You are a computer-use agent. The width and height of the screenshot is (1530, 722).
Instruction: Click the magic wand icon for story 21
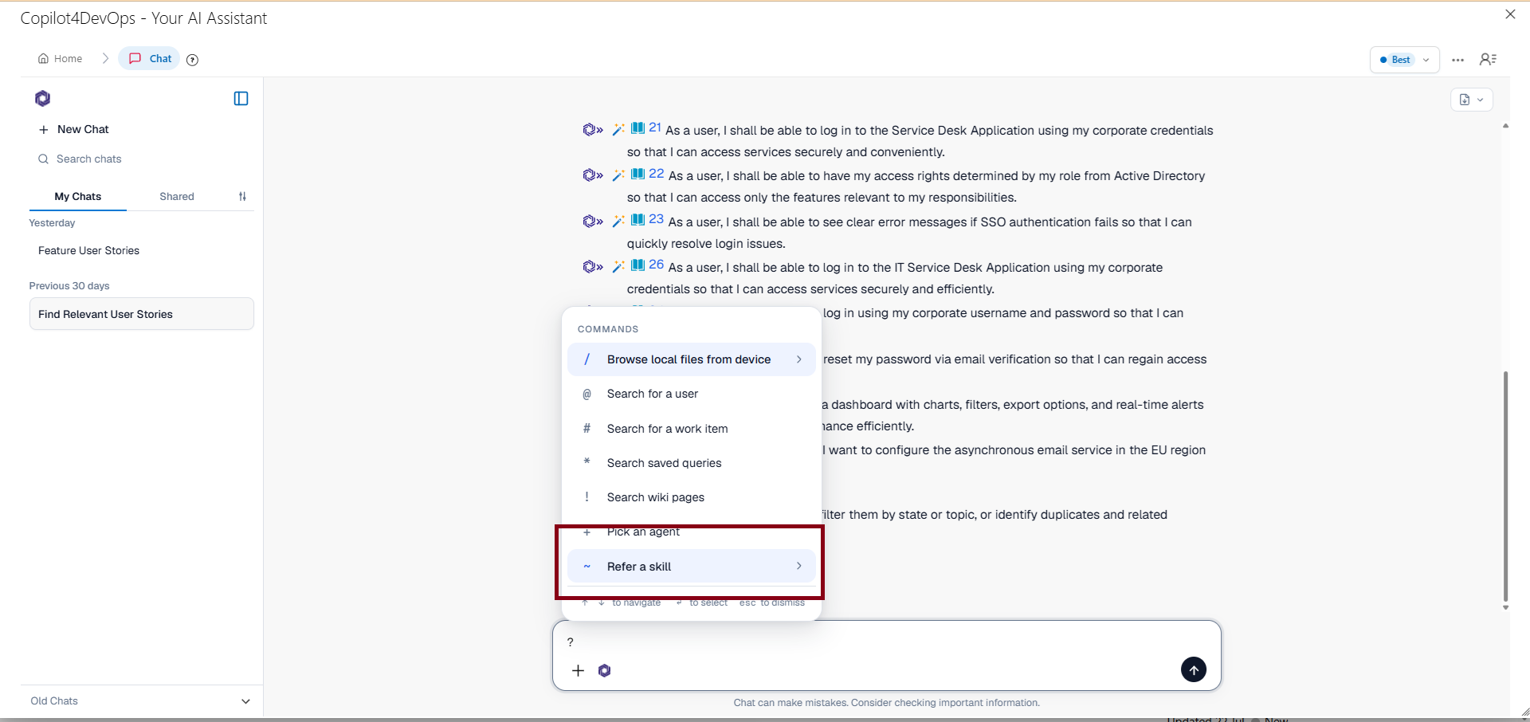(618, 130)
